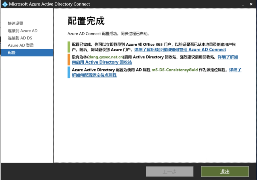Image resolution: width=257 pixels, height=180 pixels.
Task: Open link on enabling Active Directory 回收站
Action: (102, 62)
